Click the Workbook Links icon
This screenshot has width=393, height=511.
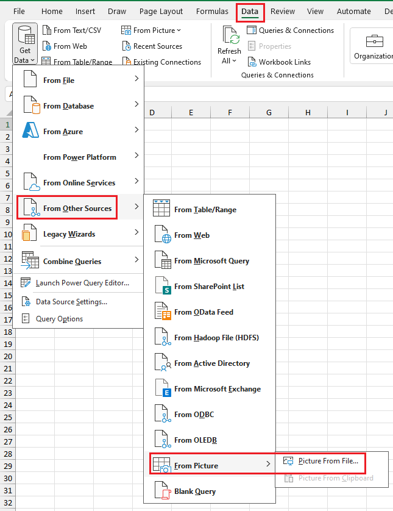252,62
